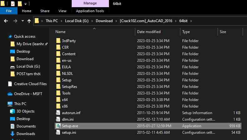Viewport: 247px width, 140px height.
Task: Sort files by Date modified column
Action: [x=149, y=32]
